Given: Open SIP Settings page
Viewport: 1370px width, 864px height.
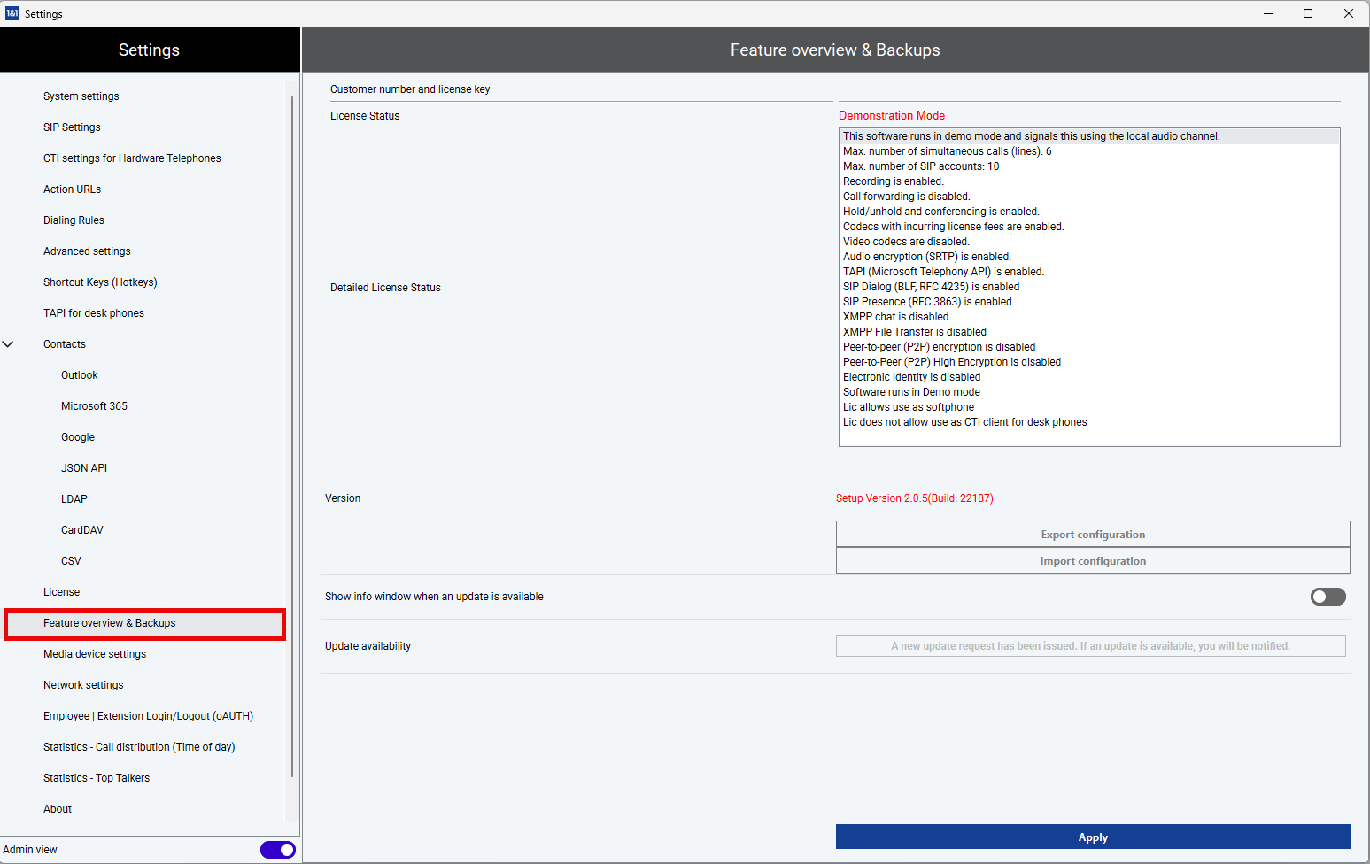Looking at the screenshot, I should (x=72, y=127).
